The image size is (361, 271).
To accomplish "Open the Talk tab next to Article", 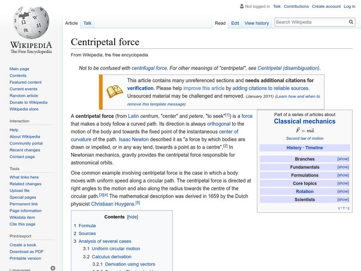I will coord(87,23).
